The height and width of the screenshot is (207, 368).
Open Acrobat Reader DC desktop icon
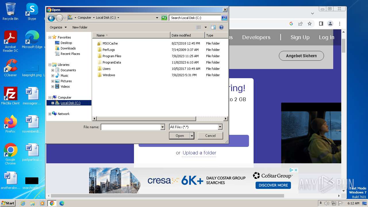(10, 41)
